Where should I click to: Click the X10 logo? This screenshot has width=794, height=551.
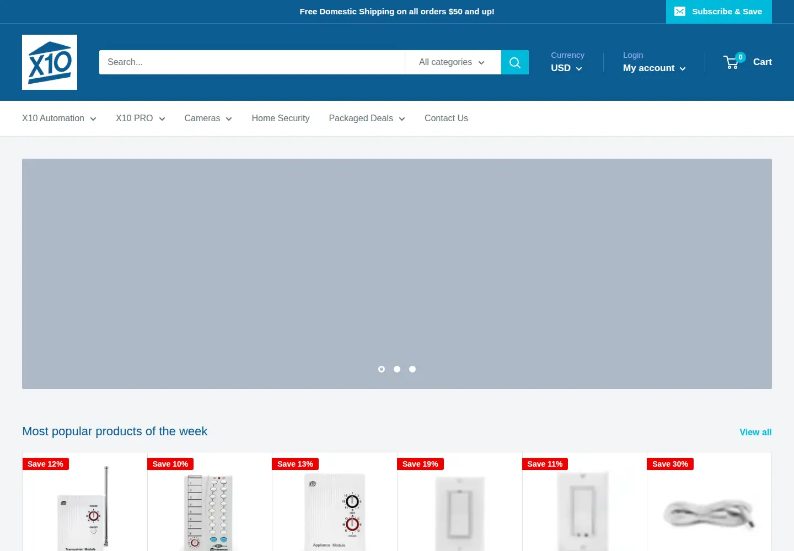click(50, 62)
